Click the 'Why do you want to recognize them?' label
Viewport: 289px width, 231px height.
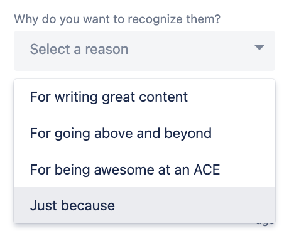tap(117, 19)
